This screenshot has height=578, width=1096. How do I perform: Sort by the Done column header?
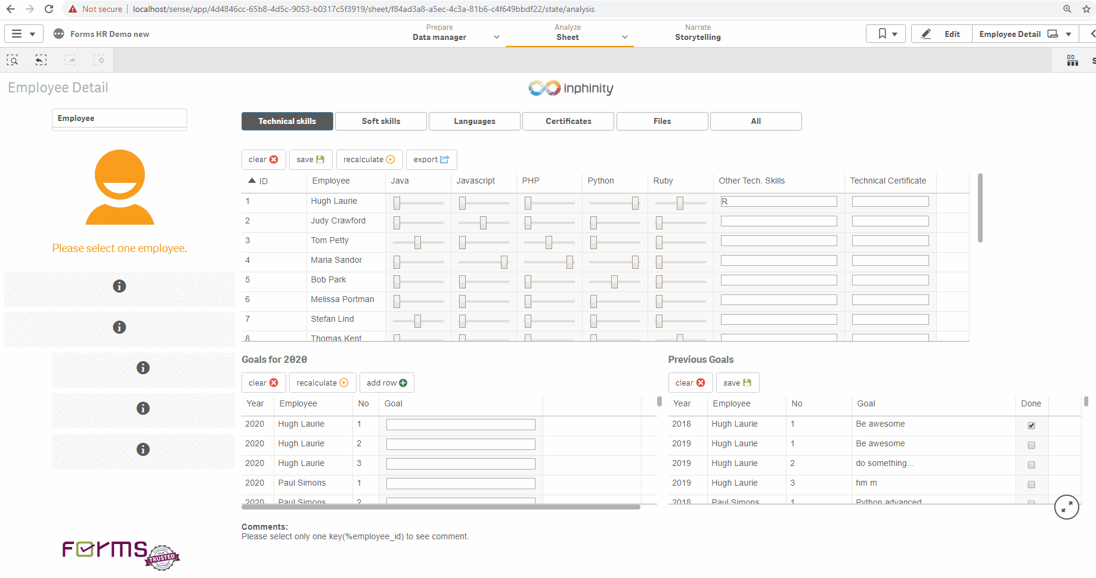coord(1031,403)
